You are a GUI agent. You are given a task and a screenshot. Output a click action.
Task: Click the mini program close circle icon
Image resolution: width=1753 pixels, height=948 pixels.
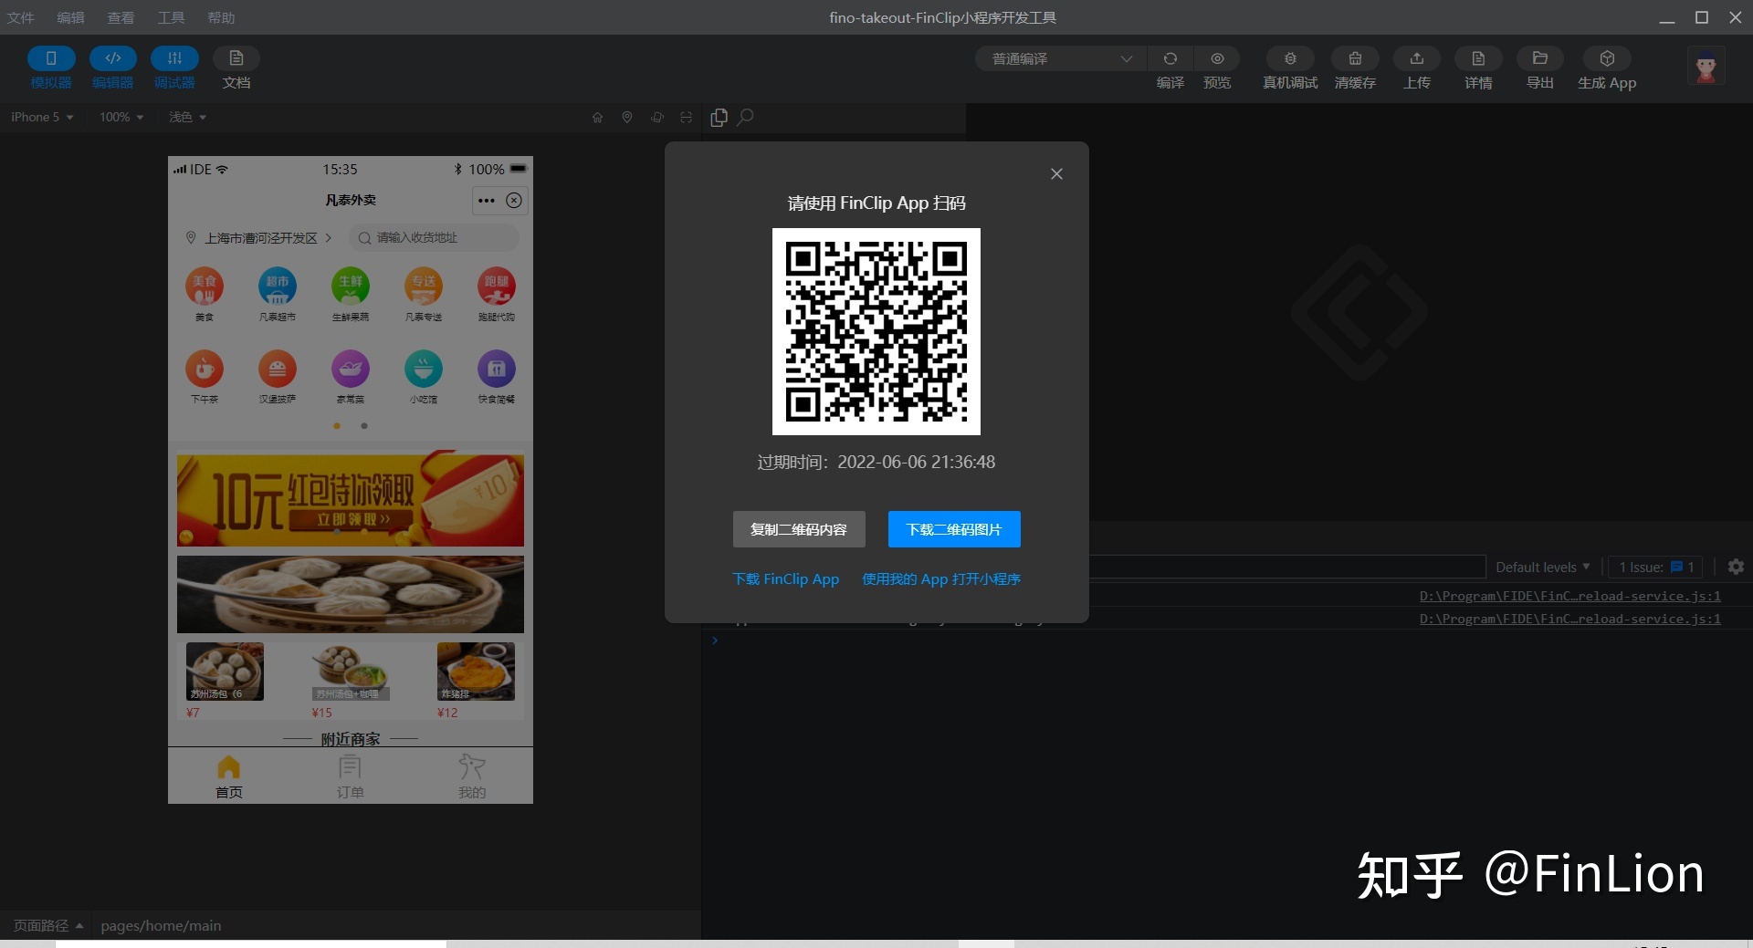514,200
